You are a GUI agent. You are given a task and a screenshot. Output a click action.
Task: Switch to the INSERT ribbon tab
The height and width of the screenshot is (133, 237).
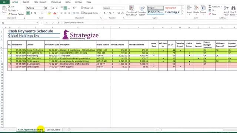click(26, 2)
